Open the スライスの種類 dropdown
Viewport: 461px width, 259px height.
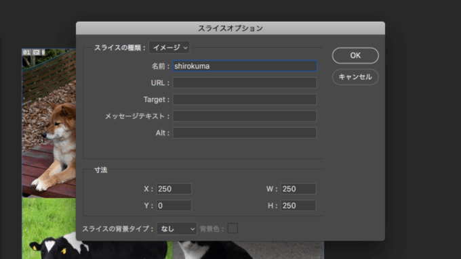coord(169,47)
